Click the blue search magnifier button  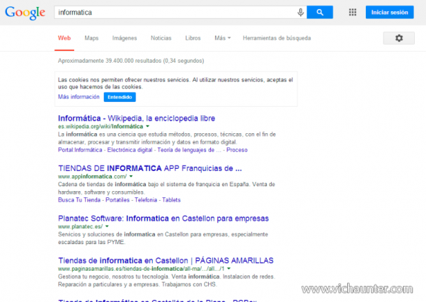click(x=320, y=13)
